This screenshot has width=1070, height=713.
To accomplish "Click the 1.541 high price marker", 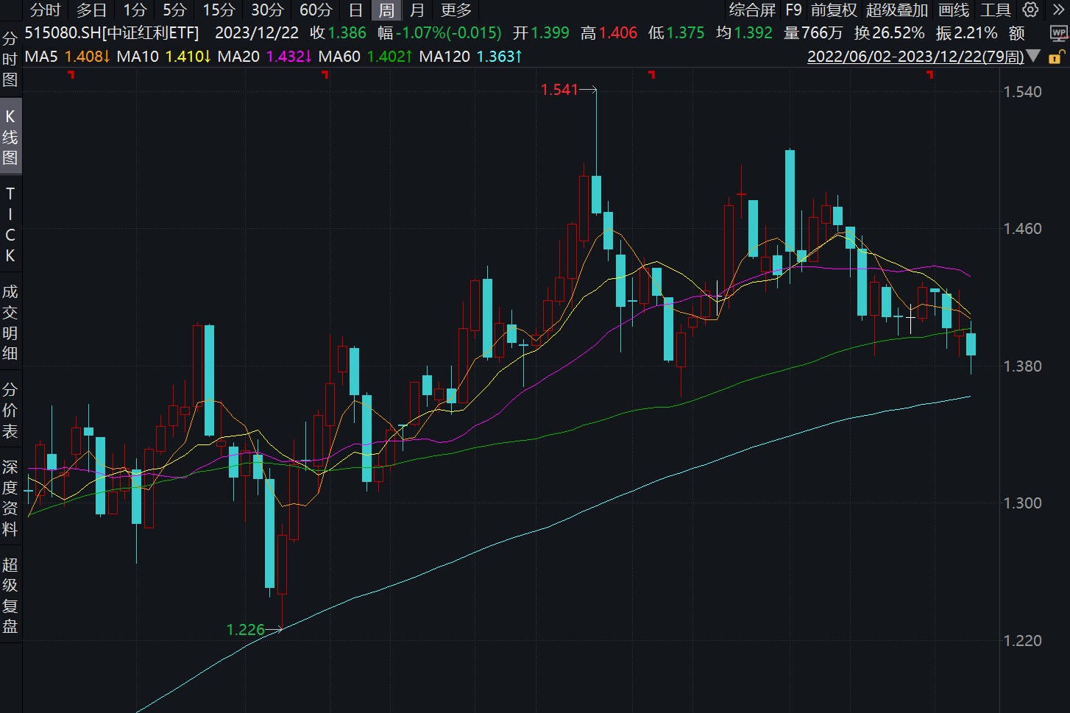I will coord(559,90).
